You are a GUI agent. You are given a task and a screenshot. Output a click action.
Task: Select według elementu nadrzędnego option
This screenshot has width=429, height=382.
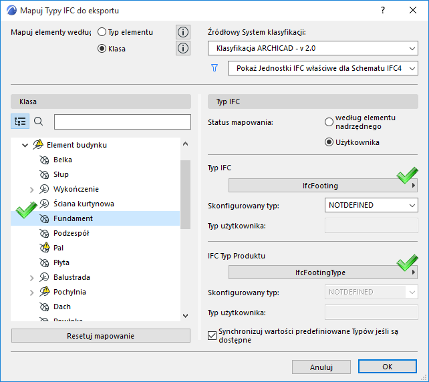(x=329, y=122)
